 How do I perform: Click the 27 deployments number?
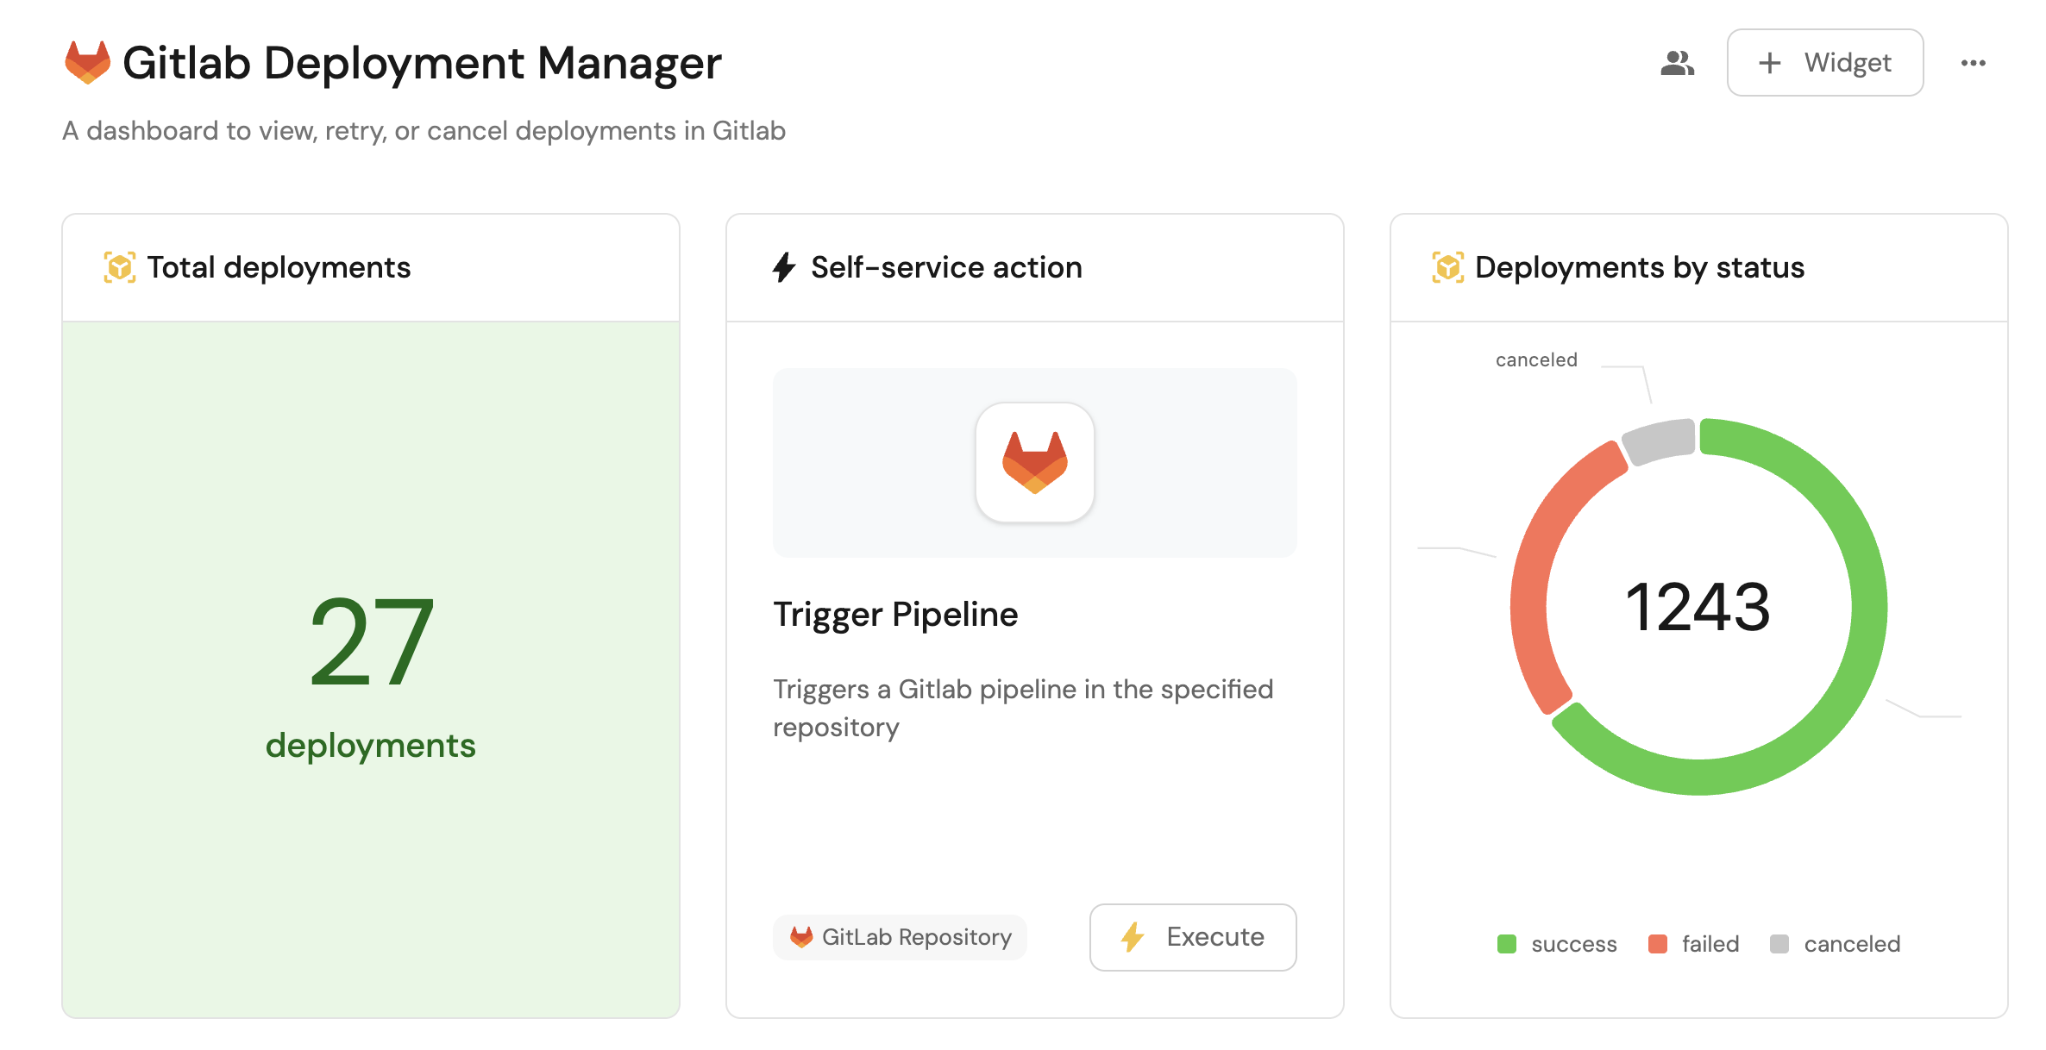[371, 642]
